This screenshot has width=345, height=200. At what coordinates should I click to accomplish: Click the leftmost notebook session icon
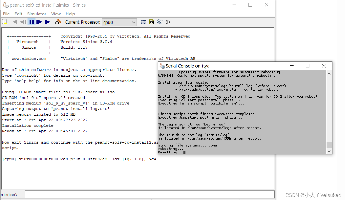(x=4, y=22)
